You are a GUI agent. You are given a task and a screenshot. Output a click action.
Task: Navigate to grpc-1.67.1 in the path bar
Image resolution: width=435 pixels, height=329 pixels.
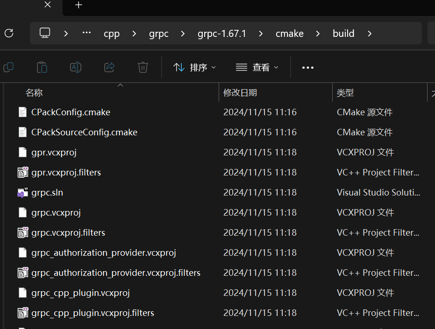click(x=221, y=33)
